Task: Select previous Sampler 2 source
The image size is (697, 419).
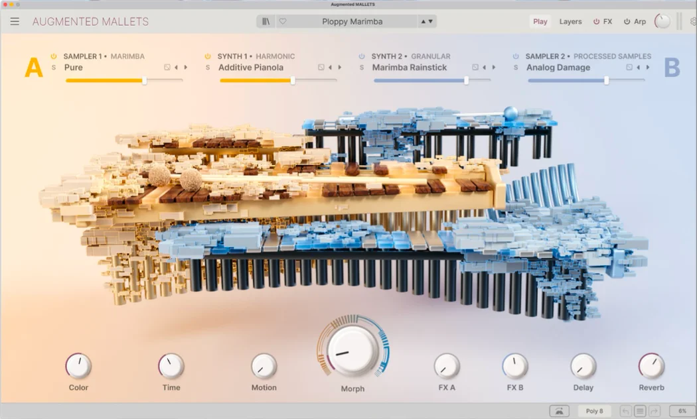Action: coord(639,68)
